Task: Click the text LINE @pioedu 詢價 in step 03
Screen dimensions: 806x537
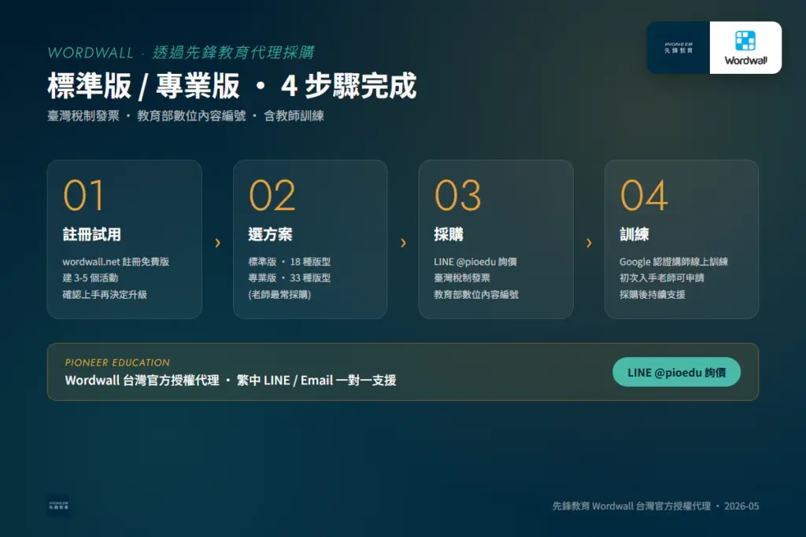Action: click(x=475, y=262)
